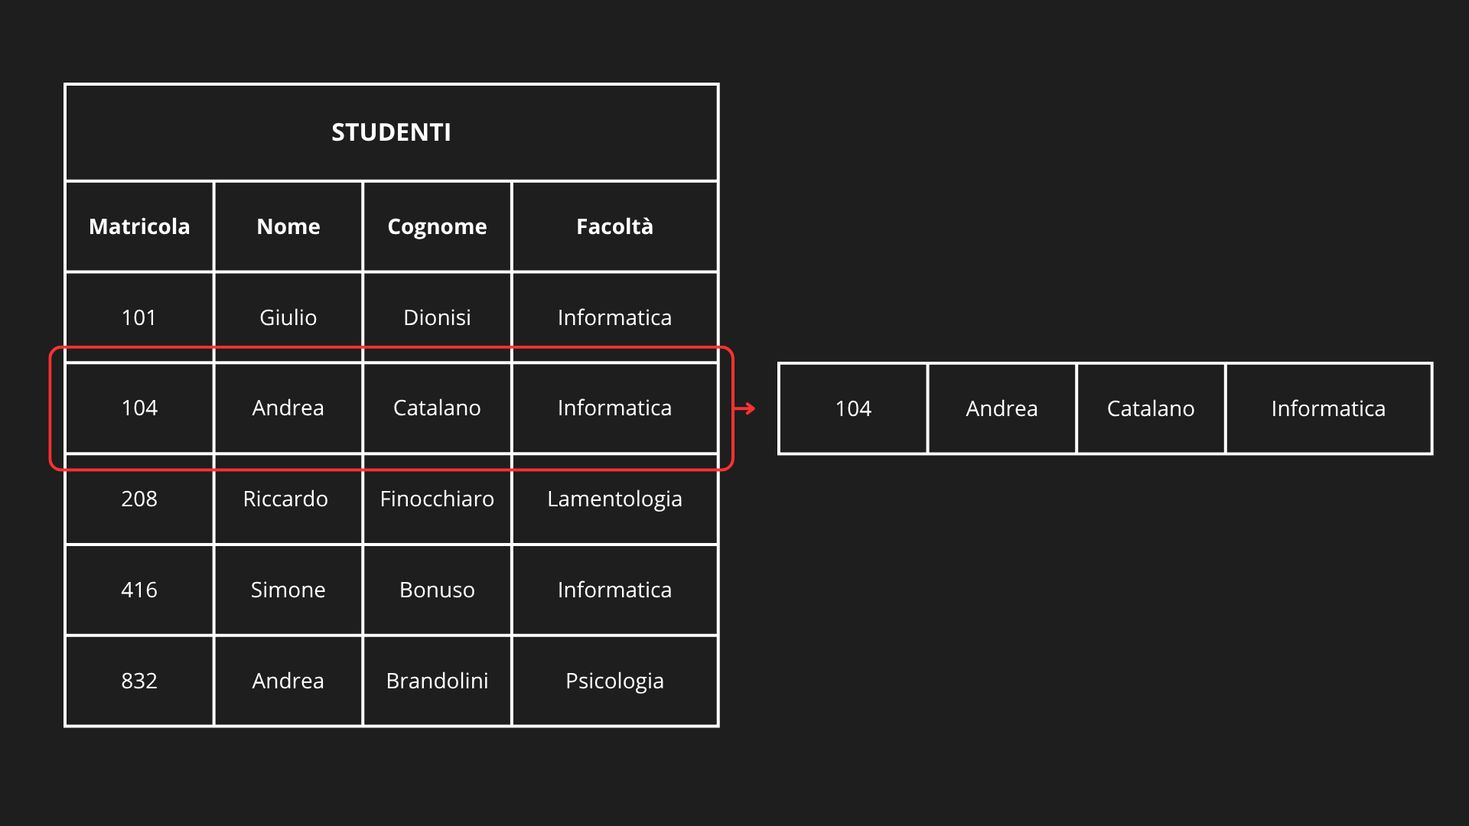Screen dimensions: 1469x826
Task: Click the name cell Simone
Action: (288, 590)
